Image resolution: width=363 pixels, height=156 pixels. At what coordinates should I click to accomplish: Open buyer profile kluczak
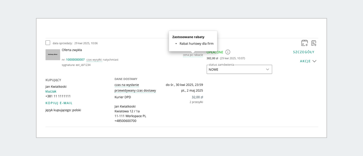(51, 91)
